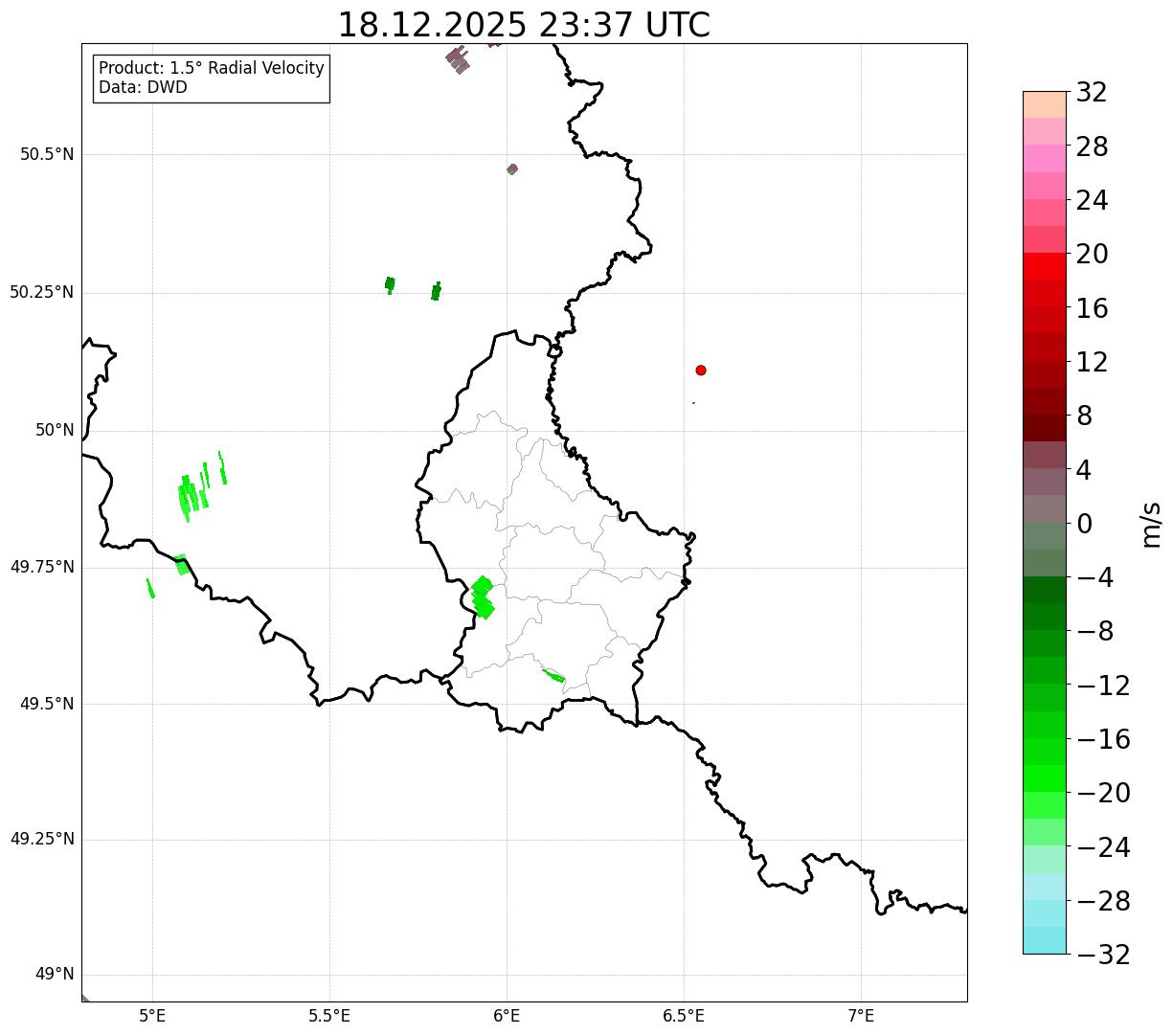The width and height of the screenshot is (1173, 1035).
Task: Click the colorbar tick label −8
Action: tap(1095, 632)
